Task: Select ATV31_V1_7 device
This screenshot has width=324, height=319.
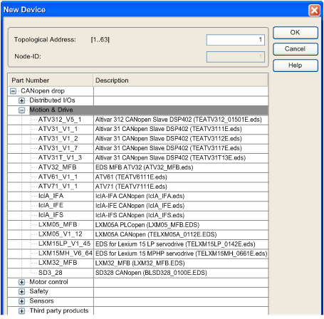Action: click(58, 148)
